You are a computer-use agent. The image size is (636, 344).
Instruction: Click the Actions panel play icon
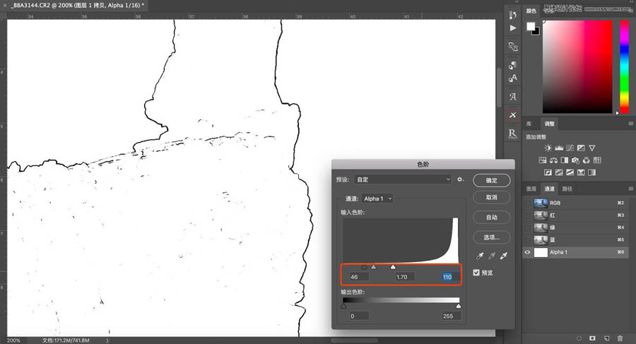click(x=513, y=28)
